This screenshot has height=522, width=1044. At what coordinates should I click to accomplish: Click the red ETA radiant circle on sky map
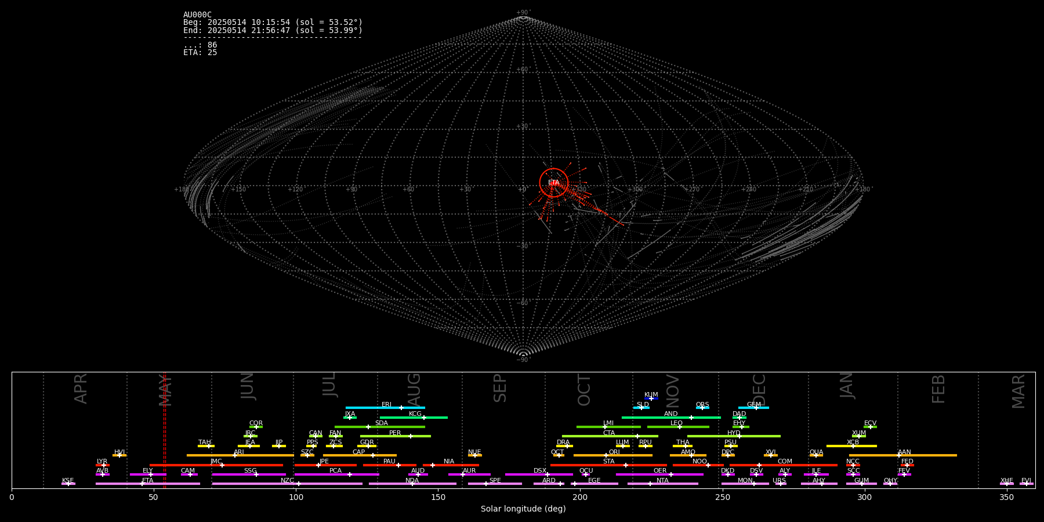coord(554,183)
